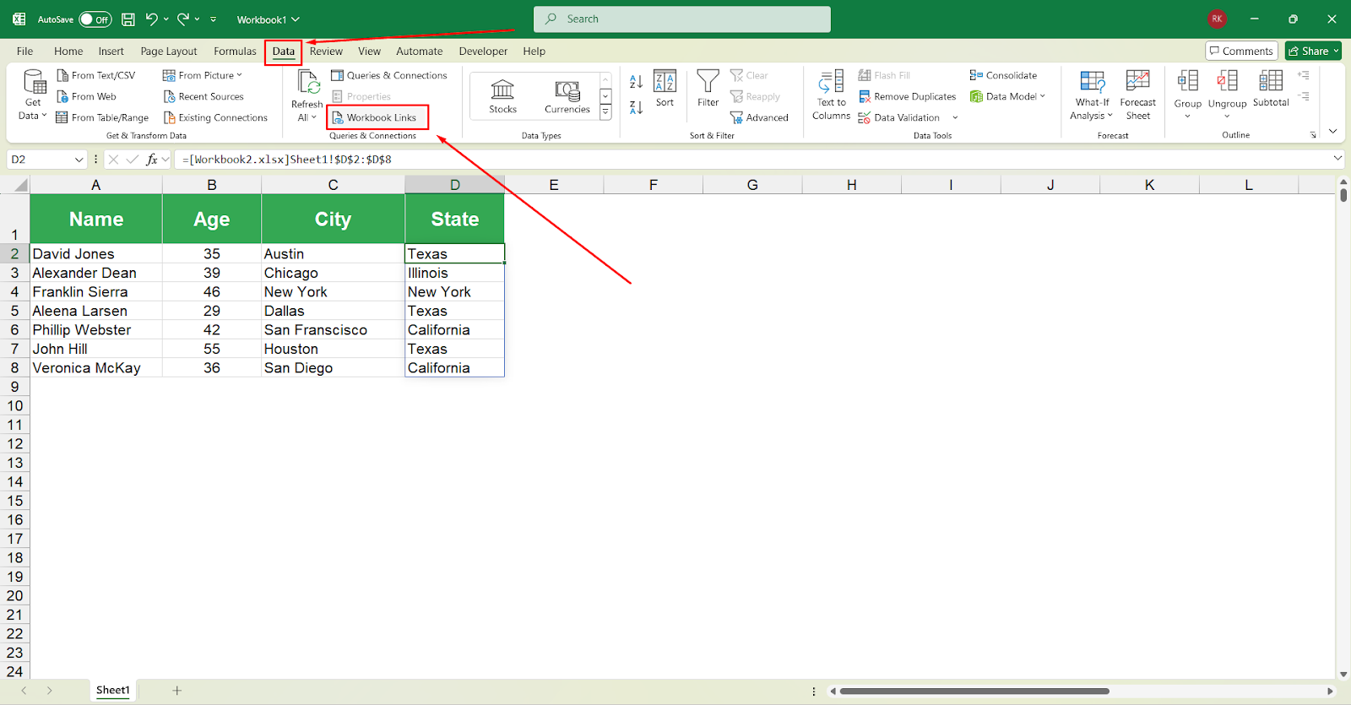Expand the Workbook1 title dropdown
This screenshot has width=1351, height=705.
[x=296, y=19]
